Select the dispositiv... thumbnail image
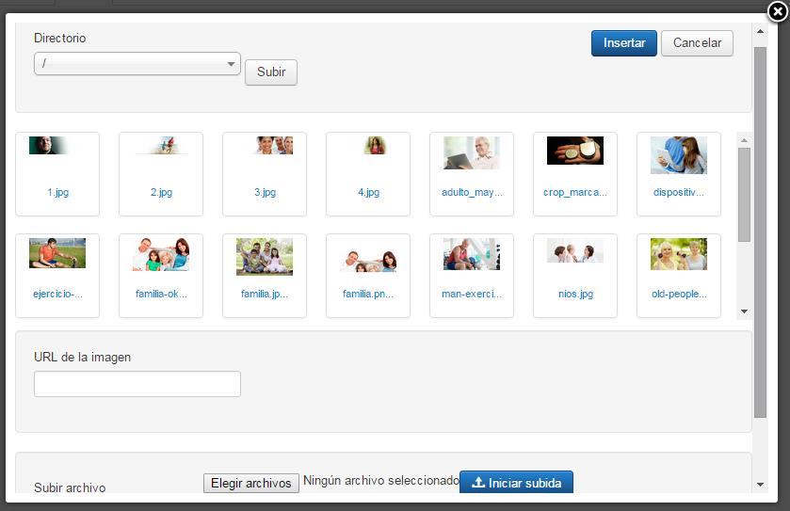 pos(679,155)
